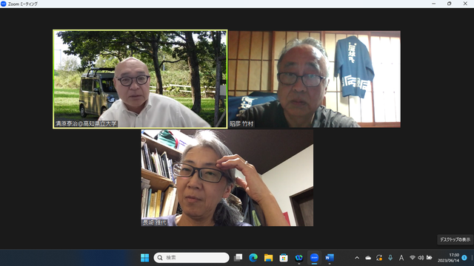Image resolution: width=474 pixels, height=266 pixels.
Task: Open File Explorer from the taskbar
Action: coord(268,258)
